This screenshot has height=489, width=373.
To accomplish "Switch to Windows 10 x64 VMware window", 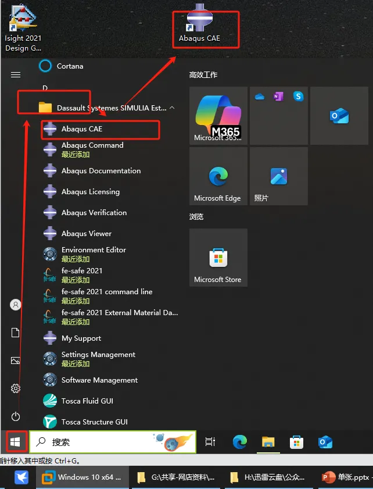I will [83, 477].
